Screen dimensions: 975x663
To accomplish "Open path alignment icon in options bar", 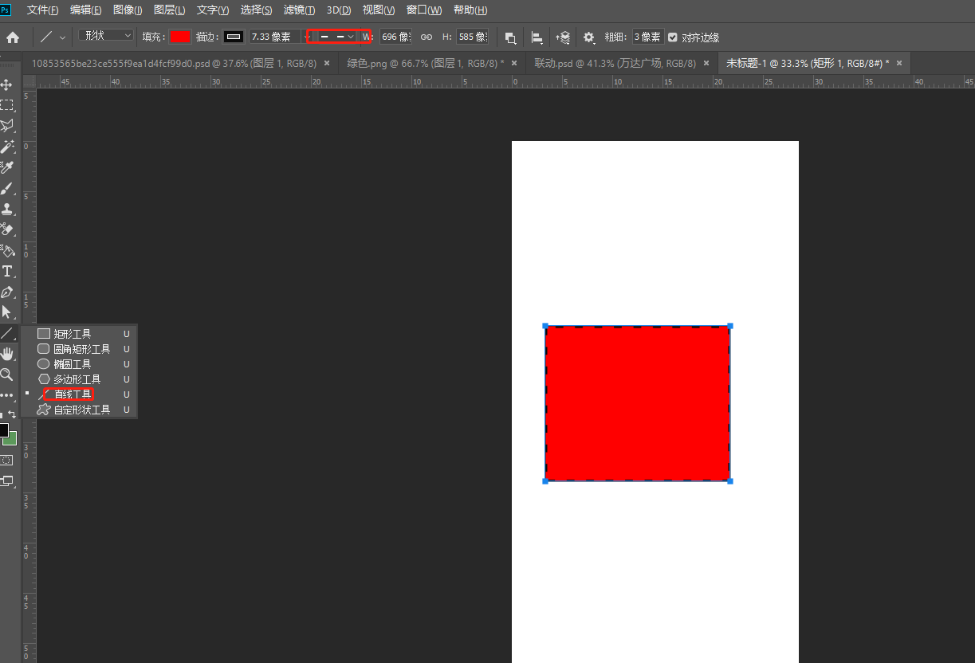I will [x=537, y=37].
